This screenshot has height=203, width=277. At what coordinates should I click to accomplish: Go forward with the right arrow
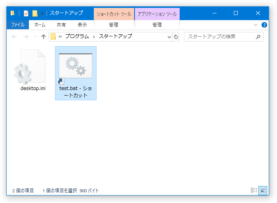[26, 37]
